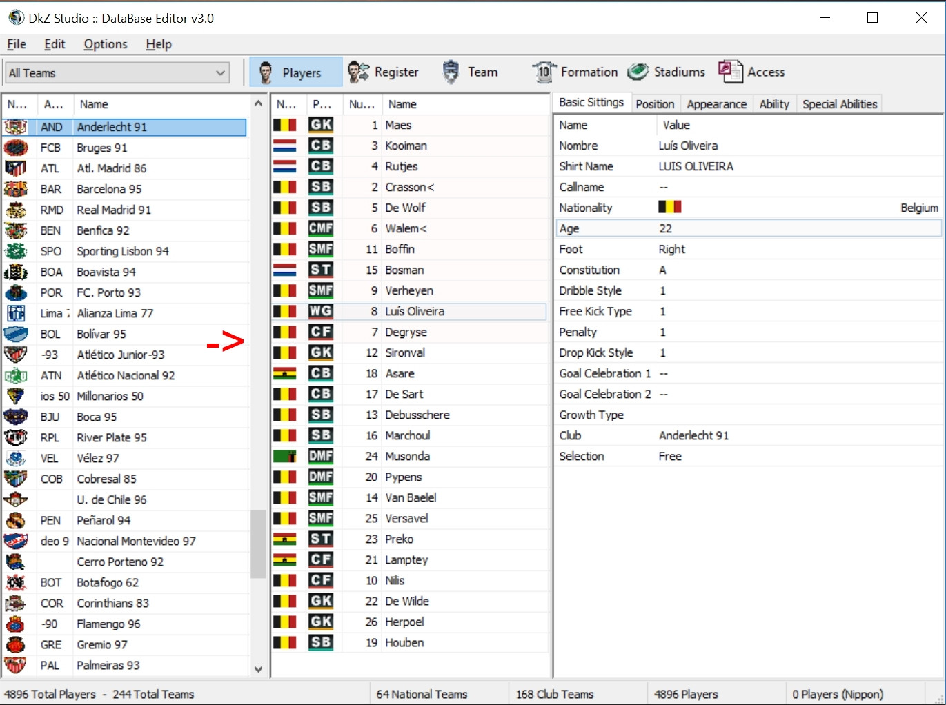The image size is (946, 705).
Task: Open the All Teams dropdown
Action: [x=117, y=72]
